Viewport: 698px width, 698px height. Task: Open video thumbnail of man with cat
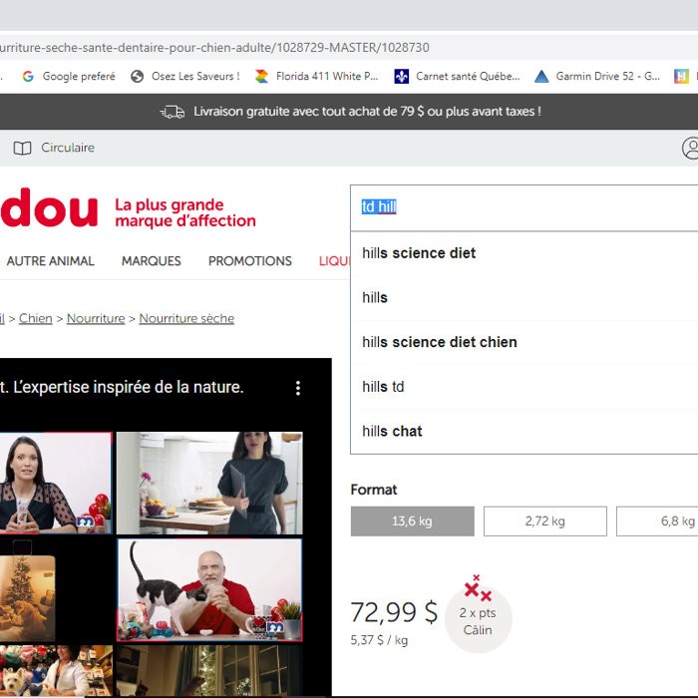coord(209,590)
